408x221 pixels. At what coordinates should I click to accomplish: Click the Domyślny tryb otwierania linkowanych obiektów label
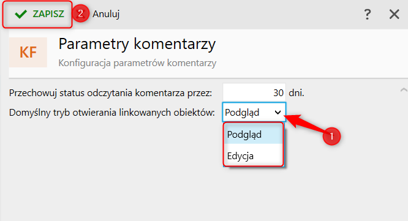(112, 113)
